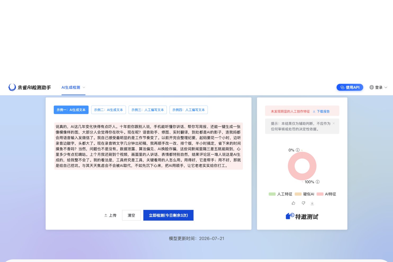393x262 pixels.
Task: Clear the text with 清空
Action: tap(131, 215)
